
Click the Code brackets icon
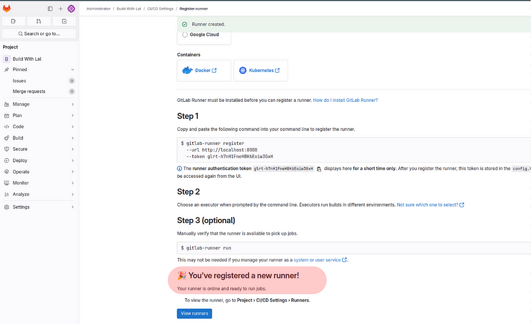pos(7,127)
